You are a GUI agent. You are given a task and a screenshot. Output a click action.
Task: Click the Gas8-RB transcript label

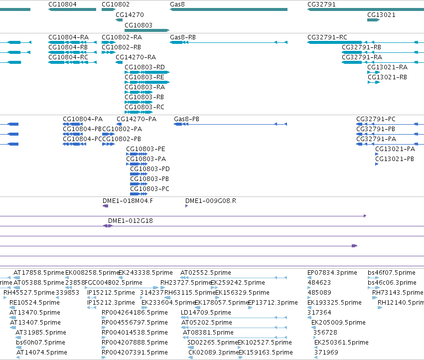[183, 37]
